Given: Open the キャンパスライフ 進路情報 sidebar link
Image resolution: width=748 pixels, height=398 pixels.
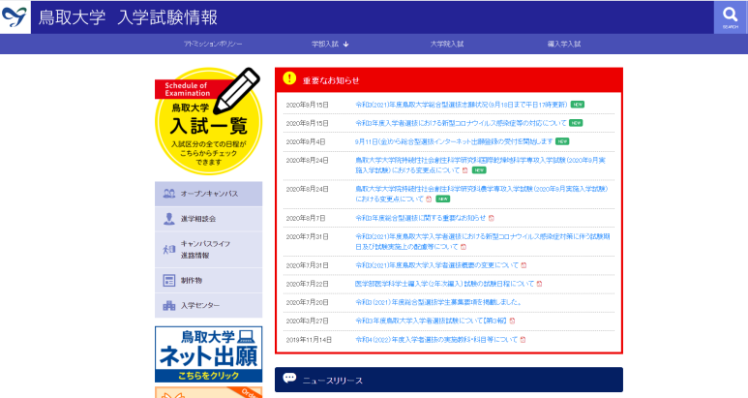Looking at the screenshot, I should point(208,250).
